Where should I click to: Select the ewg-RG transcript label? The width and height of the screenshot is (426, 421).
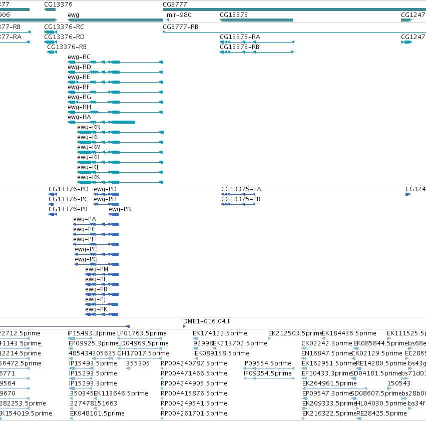[79, 97]
